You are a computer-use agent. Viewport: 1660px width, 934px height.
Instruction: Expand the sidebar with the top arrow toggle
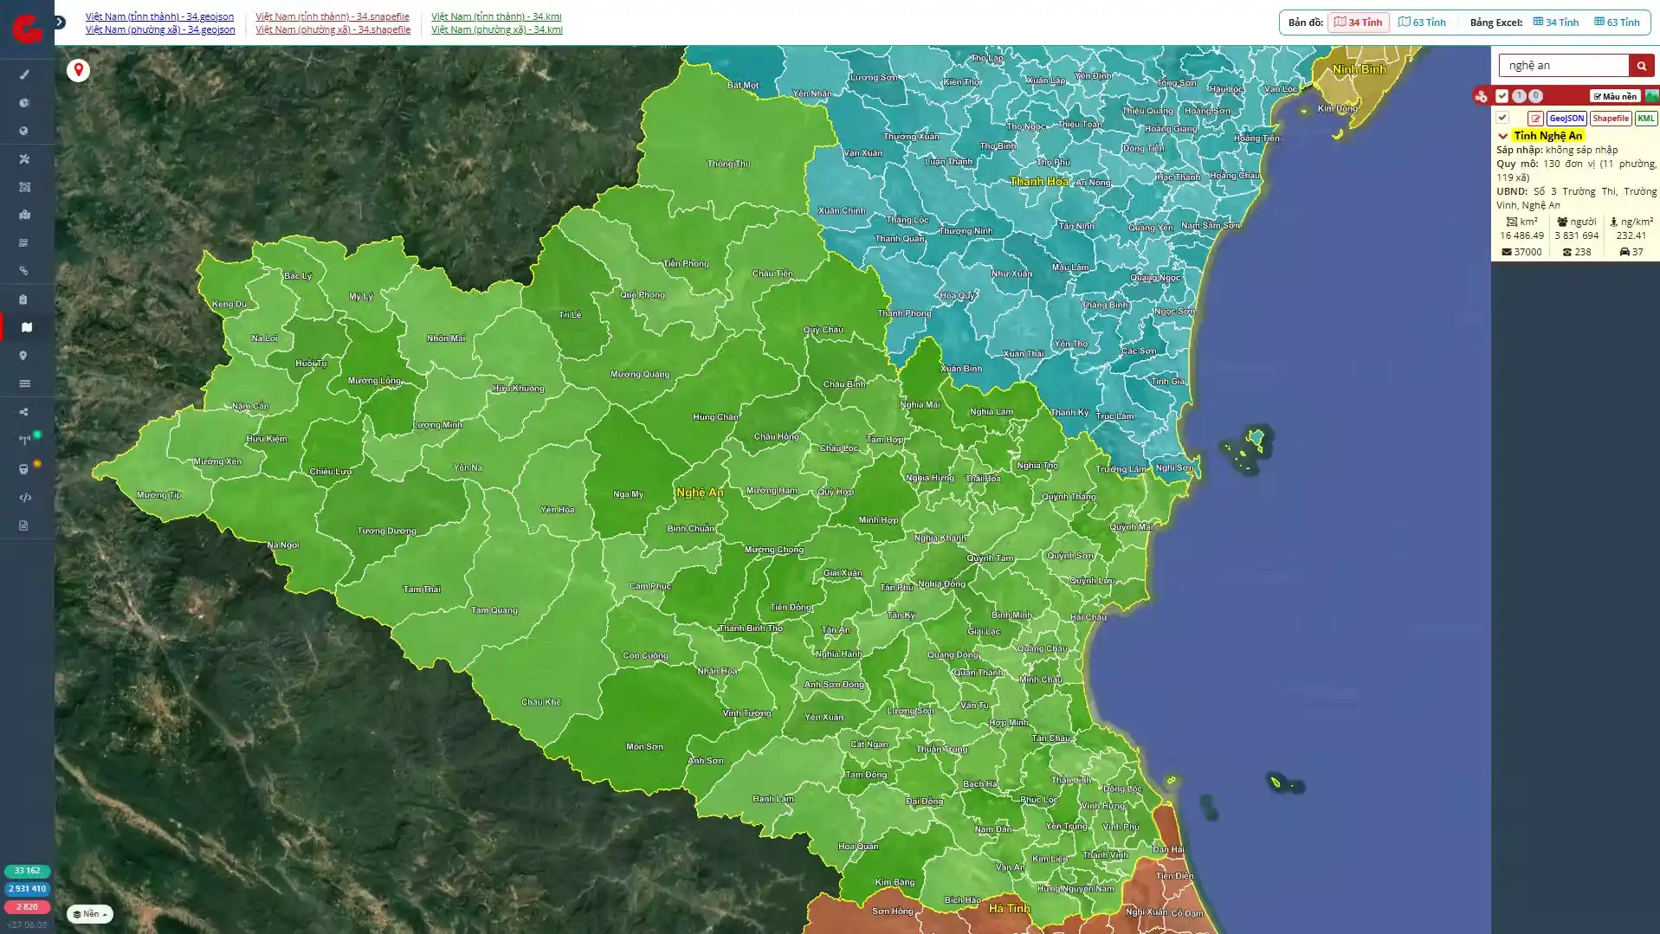(60, 22)
